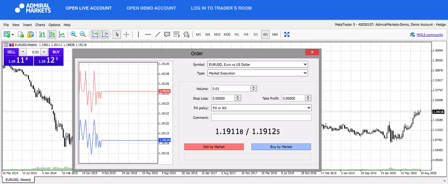
Task: Select the trendline drawing tool
Action: coord(157,34)
